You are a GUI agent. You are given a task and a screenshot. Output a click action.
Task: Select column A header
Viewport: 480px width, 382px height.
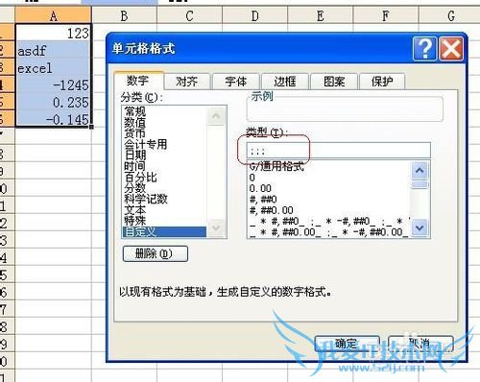point(53,15)
